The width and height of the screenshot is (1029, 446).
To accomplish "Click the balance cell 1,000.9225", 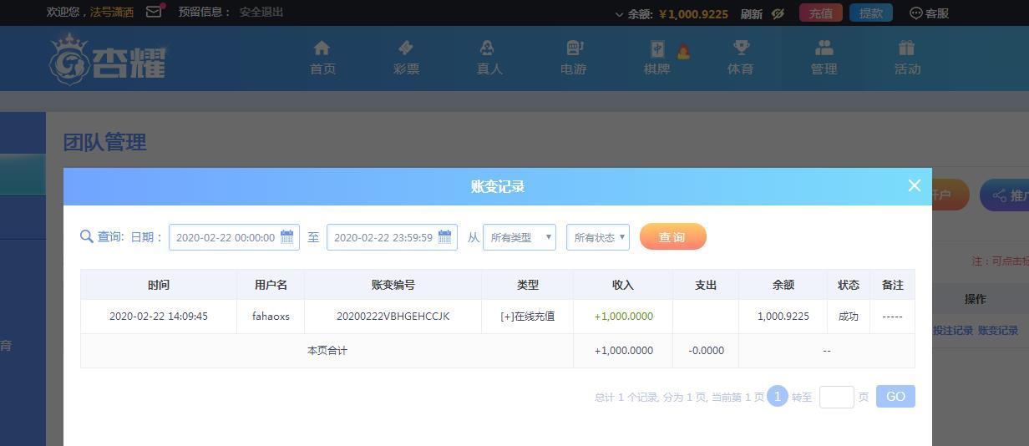I will click(783, 317).
